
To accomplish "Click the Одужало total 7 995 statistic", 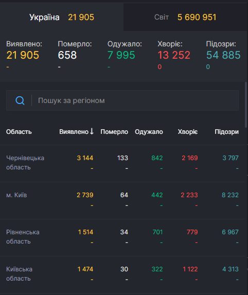I will pyautogui.click(x=121, y=55).
